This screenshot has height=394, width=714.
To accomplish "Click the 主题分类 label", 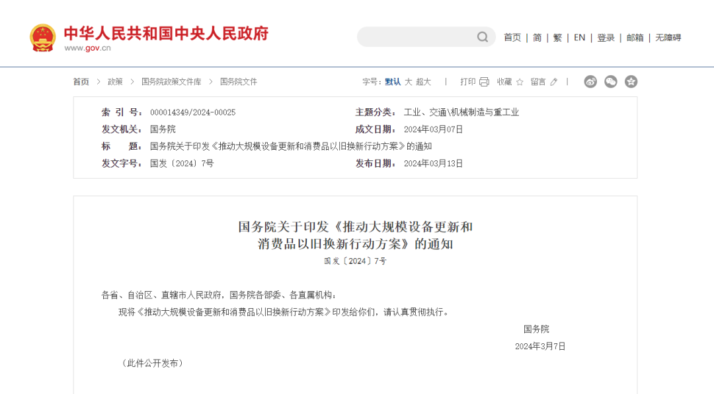I will click(x=376, y=112).
